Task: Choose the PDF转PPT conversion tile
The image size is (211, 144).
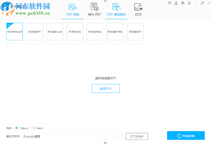Action: 35,32
